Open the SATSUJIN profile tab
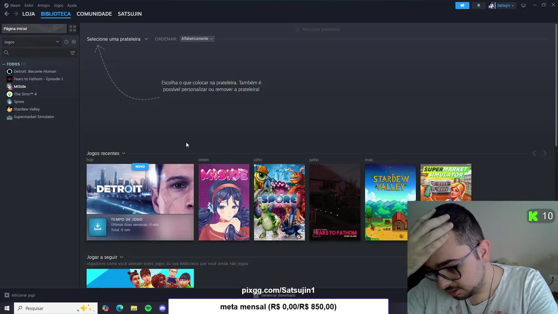Image resolution: width=558 pixels, height=314 pixels. (129, 14)
